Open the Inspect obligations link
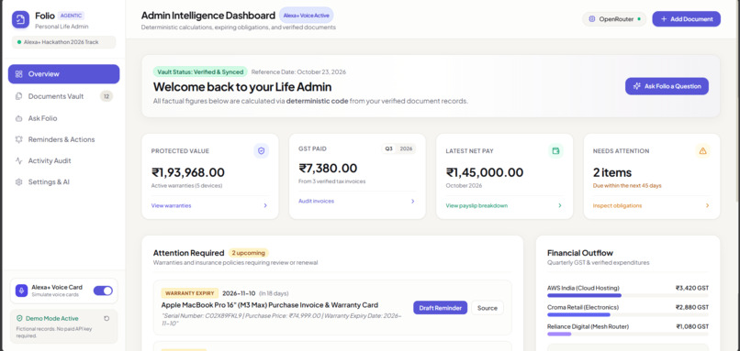Screen dimensions: 740x351 point(617,205)
